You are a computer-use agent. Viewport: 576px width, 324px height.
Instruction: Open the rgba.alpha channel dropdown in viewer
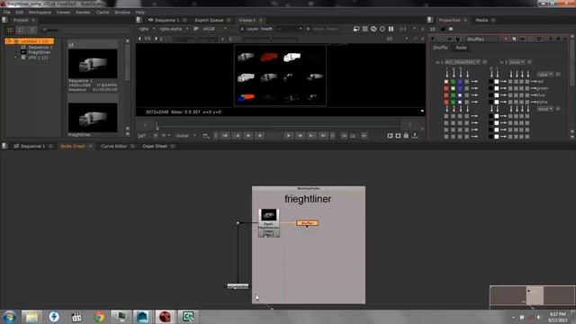pos(174,29)
